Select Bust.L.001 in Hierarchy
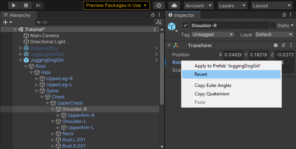Image resolution: width=296 pixels, height=149 pixels. pos(74,140)
